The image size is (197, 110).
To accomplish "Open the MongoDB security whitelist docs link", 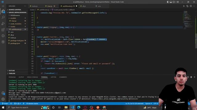I will tap(115, 99).
